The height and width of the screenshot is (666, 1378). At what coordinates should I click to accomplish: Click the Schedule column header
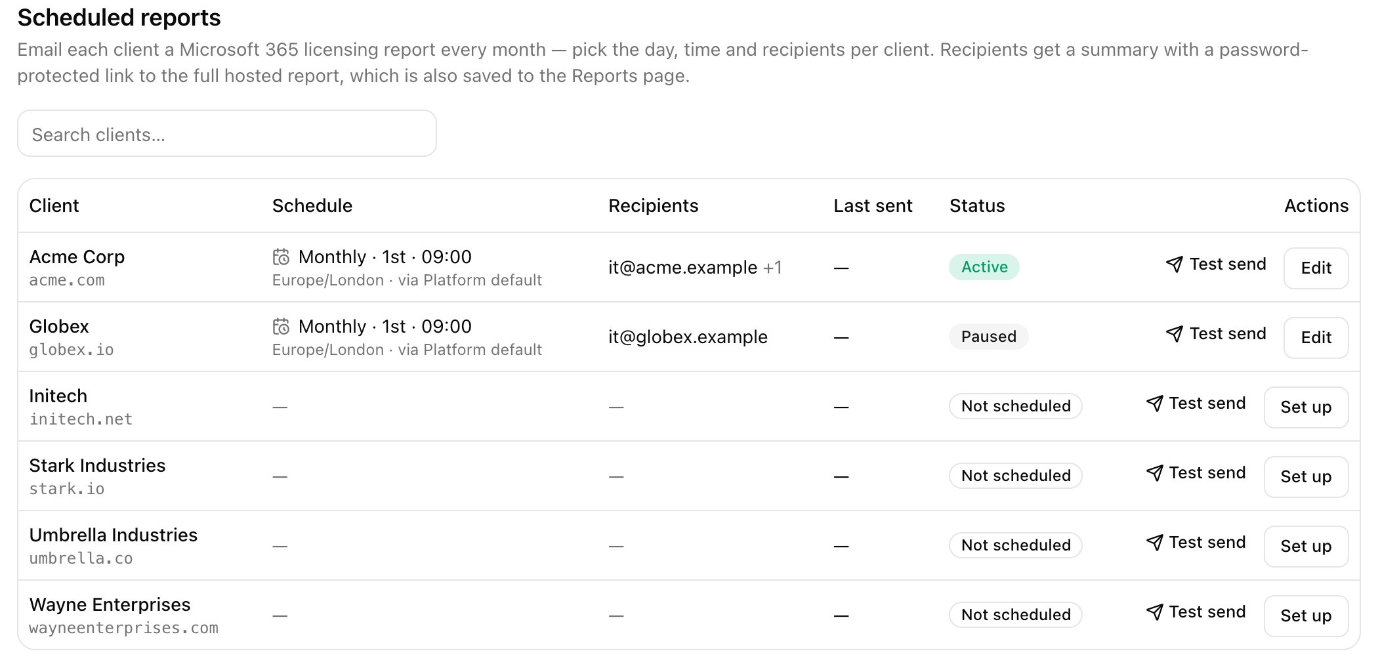(312, 205)
